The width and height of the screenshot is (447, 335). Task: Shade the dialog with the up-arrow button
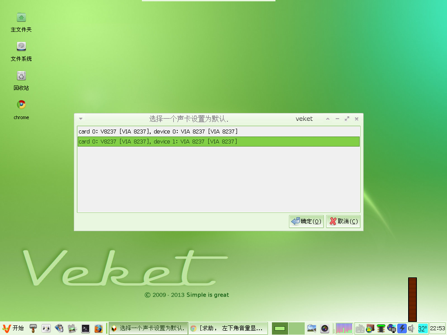click(328, 119)
